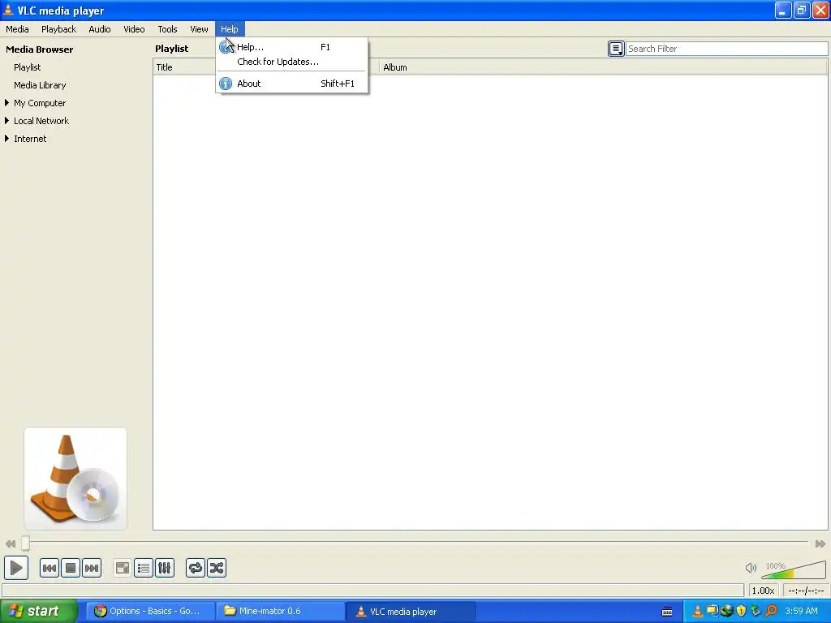The image size is (831, 623).
Task: Toggle the fullscreen video button
Action: tap(123, 568)
